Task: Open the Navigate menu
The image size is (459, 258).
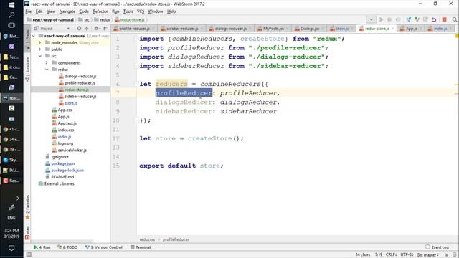Action: pyautogui.click(x=67, y=11)
